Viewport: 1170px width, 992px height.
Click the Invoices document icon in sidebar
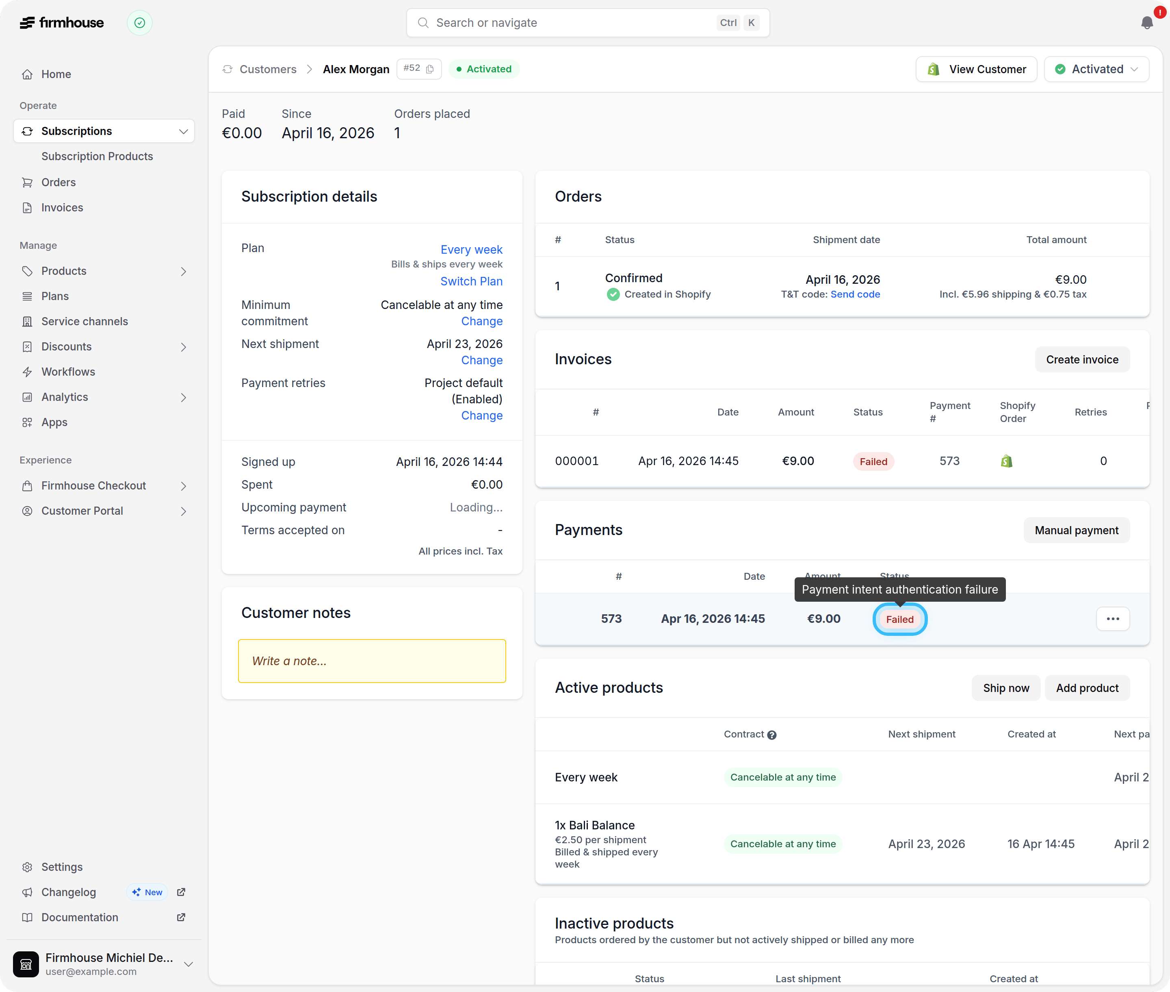(x=27, y=207)
